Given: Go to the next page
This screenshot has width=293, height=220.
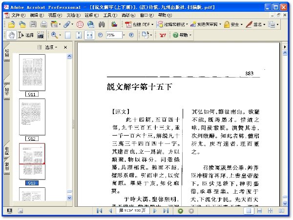Looking at the screenshot, I should (155, 211).
